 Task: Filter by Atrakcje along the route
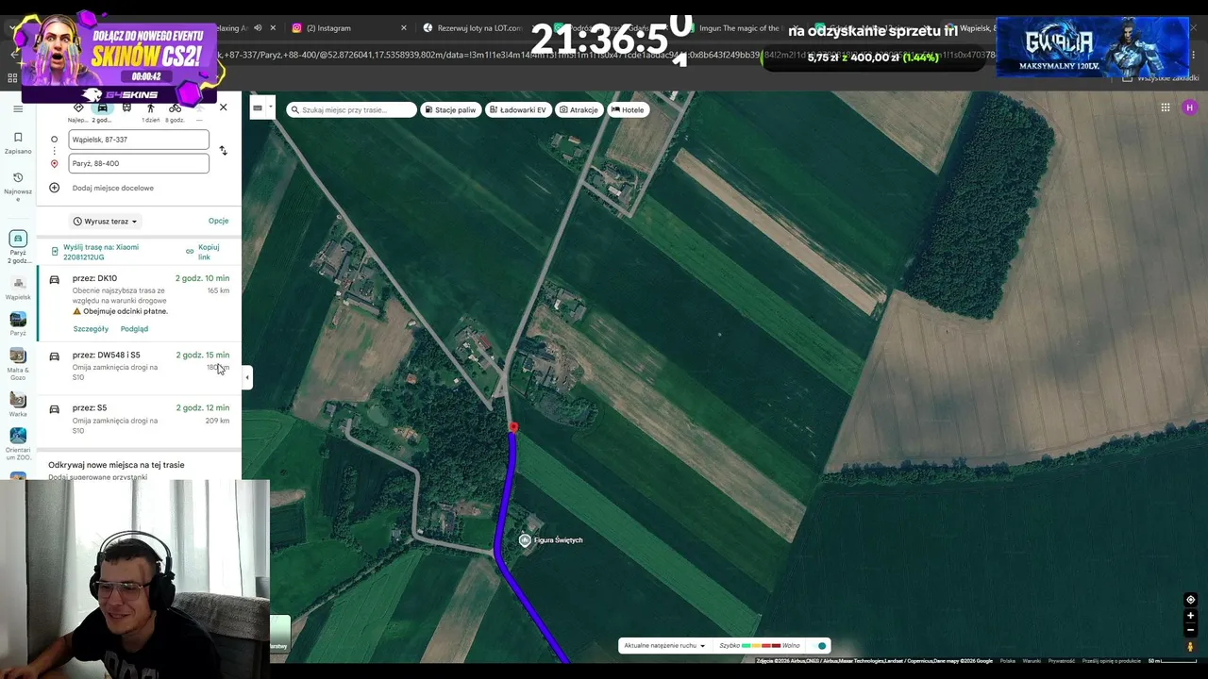[x=579, y=110]
